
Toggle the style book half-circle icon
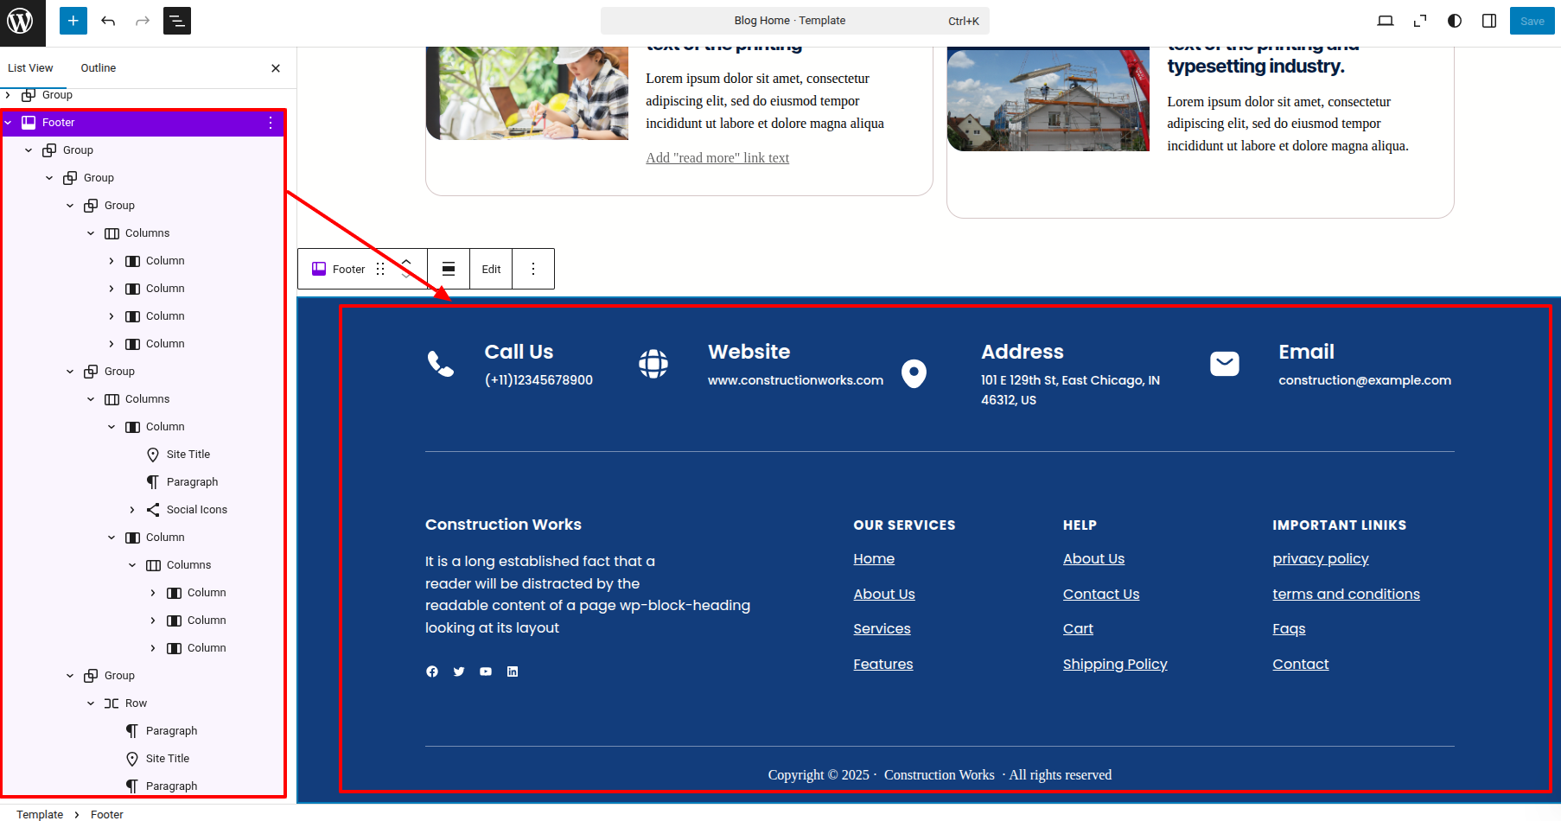click(x=1455, y=21)
